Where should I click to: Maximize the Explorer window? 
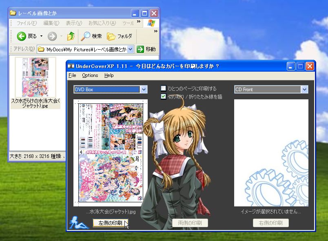pos(144,13)
